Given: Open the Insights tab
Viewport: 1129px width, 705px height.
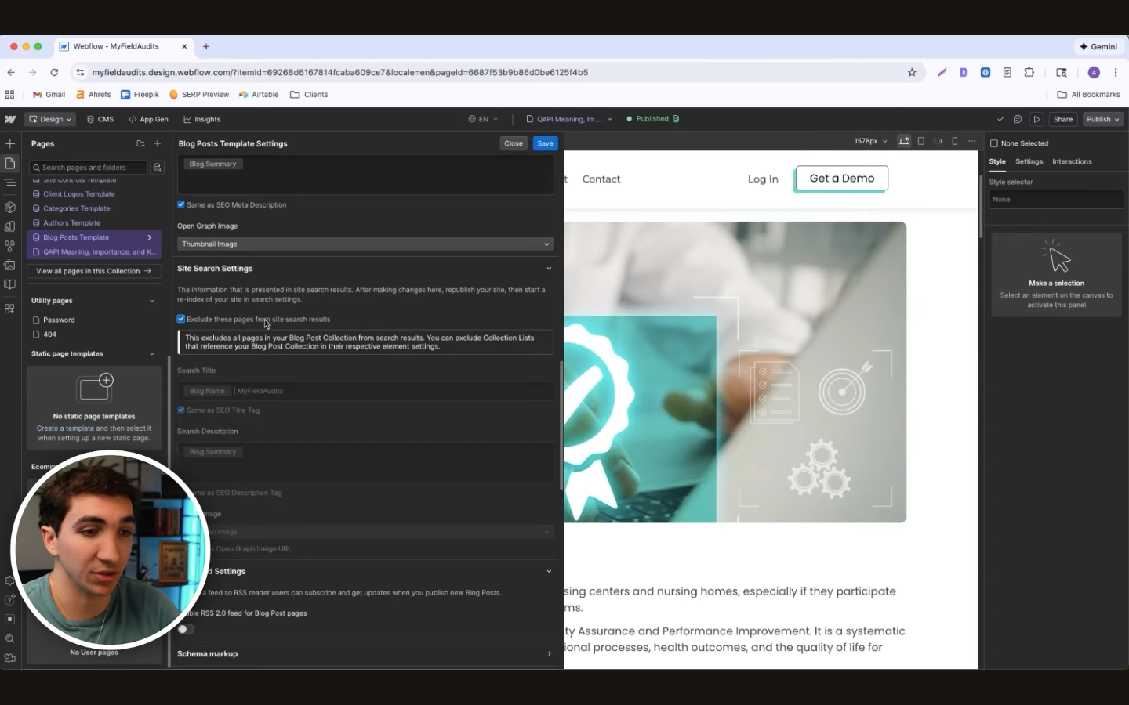Looking at the screenshot, I should [202, 119].
